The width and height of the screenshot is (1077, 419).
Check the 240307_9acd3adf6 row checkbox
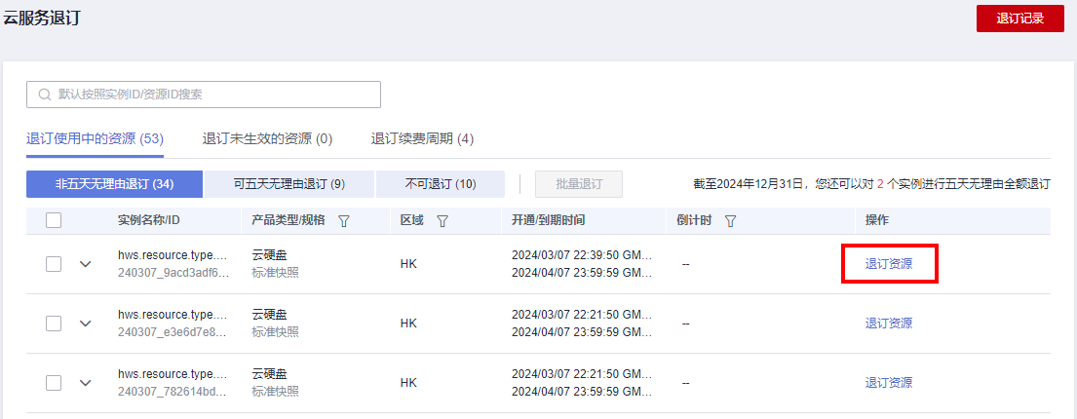55,264
